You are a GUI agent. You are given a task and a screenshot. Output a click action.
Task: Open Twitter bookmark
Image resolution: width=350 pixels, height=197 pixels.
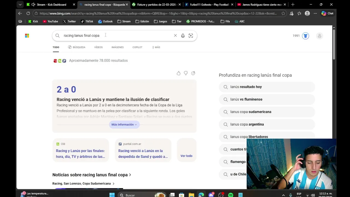click(69, 21)
